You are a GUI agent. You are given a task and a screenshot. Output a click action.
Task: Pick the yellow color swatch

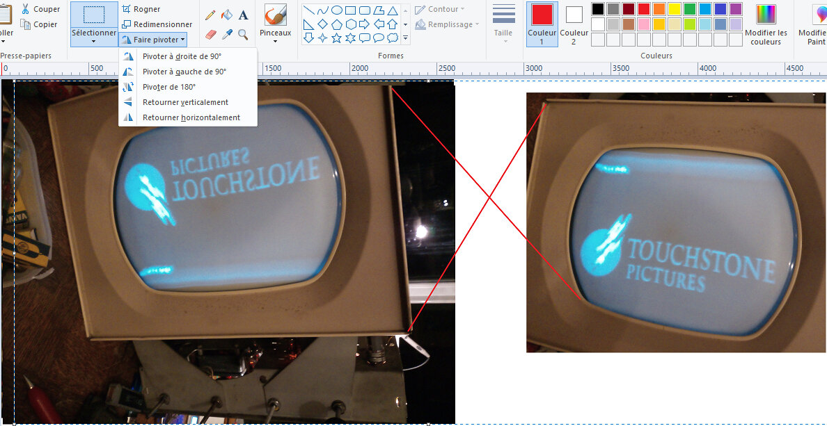pos(674,9)
